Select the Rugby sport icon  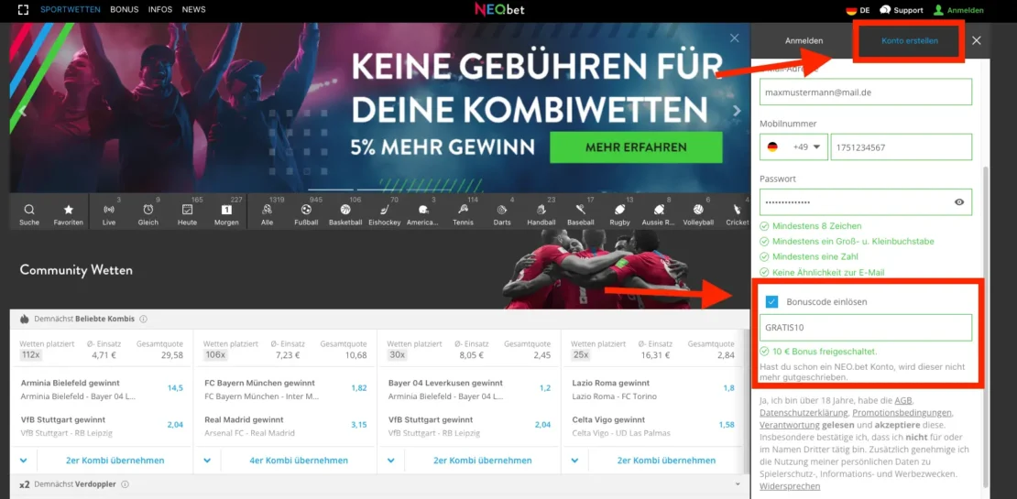(620, 210)
